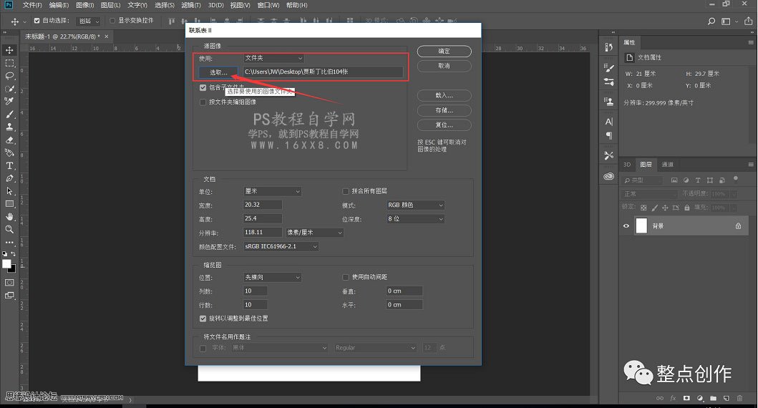Enable the 使用自动间距 checkbox
The height and width of the screenshot is (408, 758).
(x=346, y=277)
